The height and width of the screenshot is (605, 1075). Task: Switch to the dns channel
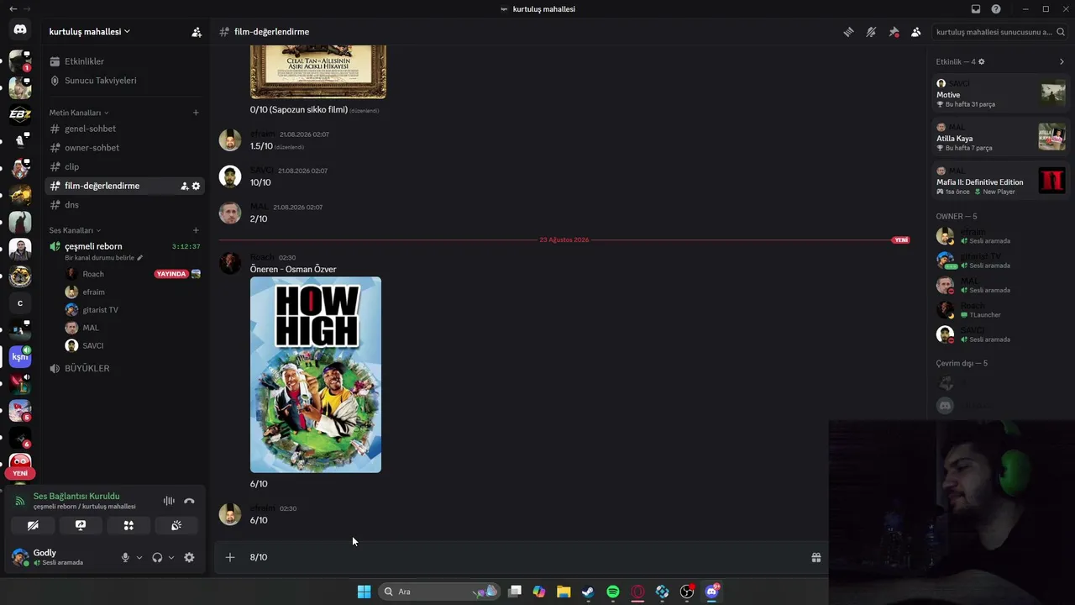pos(124,205)
